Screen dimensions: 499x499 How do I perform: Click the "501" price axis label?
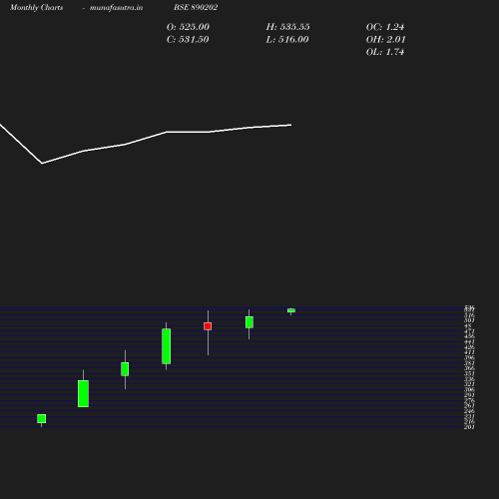pos(469,320)
